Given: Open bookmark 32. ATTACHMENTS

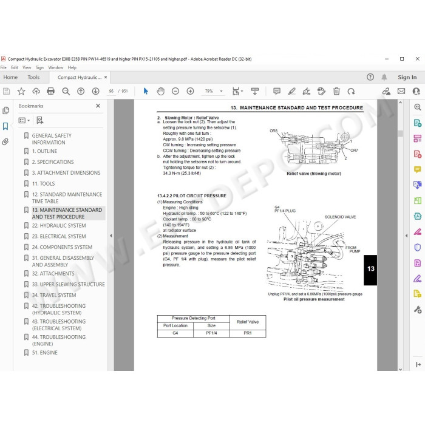Looking at the screenshot, I should (53, 273).
